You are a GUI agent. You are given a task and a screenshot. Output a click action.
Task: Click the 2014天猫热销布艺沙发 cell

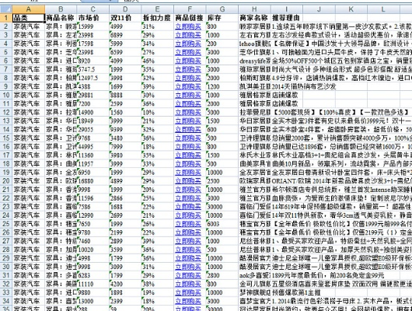(x=304, y=86)
